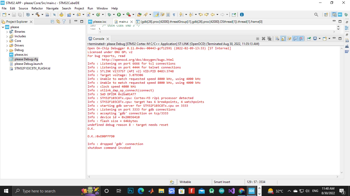Toggle Scroll Lock in the Console
Screen dimensions: 350x196
[283, 39]
